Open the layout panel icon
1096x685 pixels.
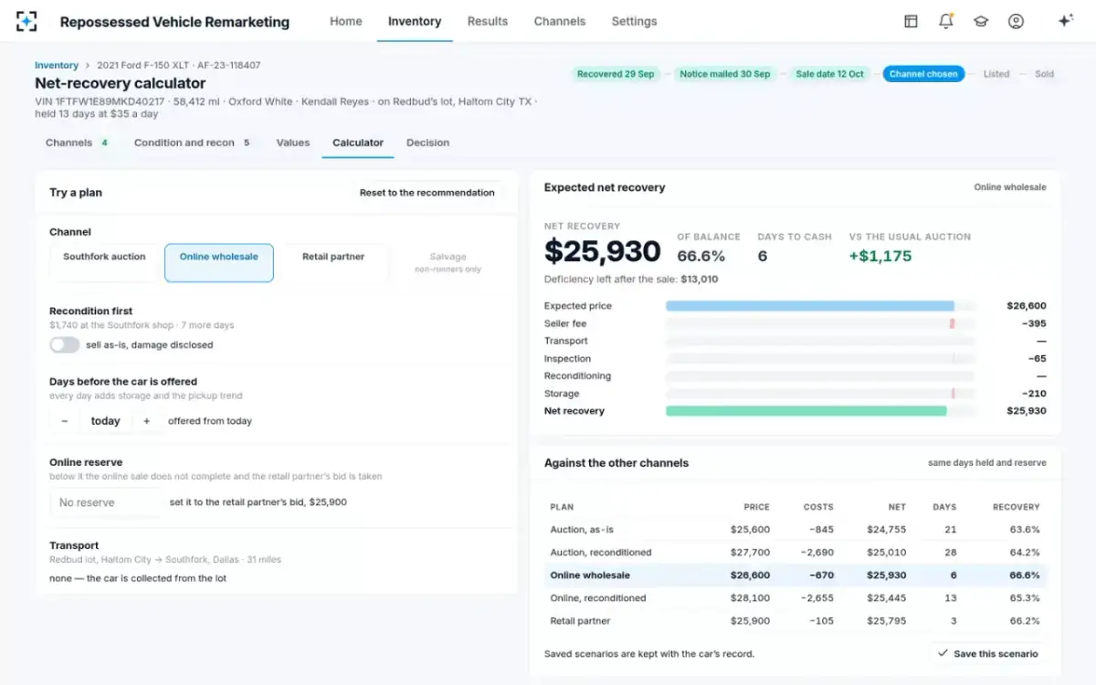point(911,21)
